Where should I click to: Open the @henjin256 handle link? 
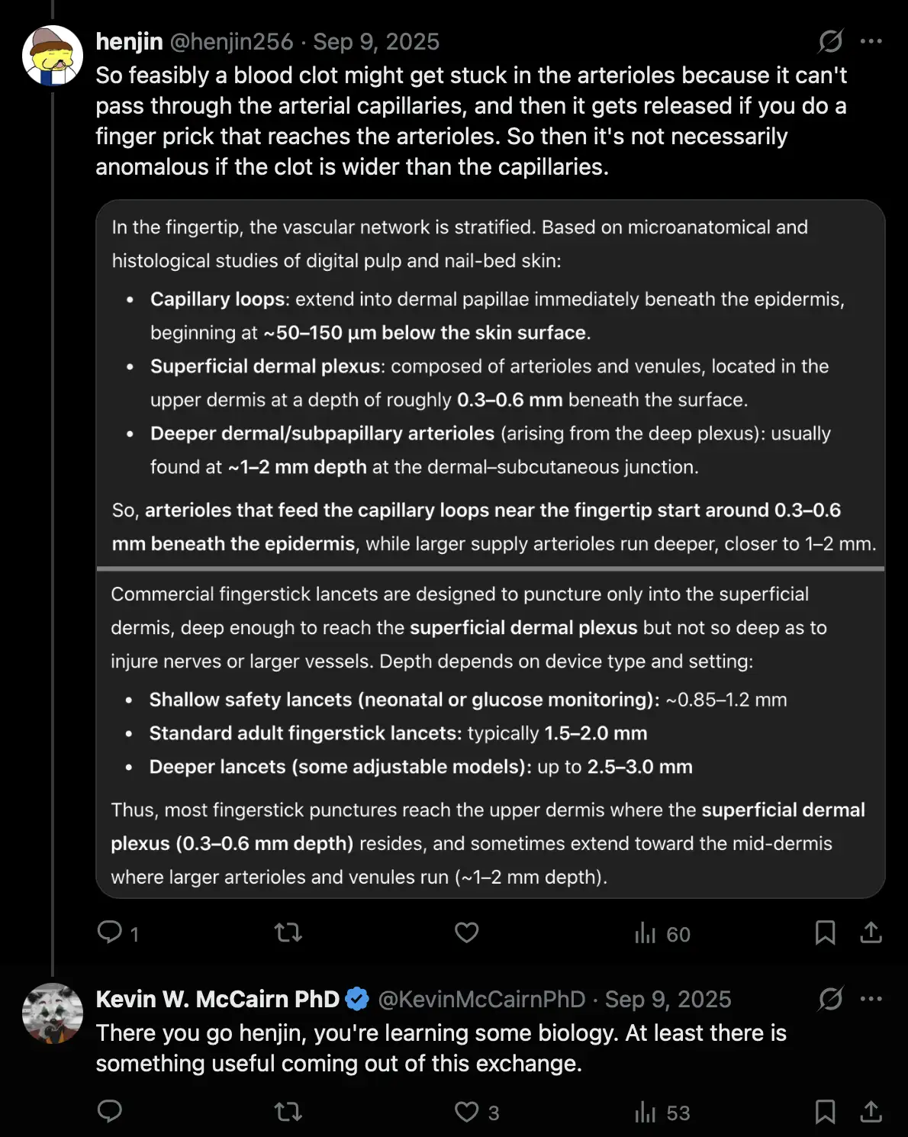coord(231,42)
